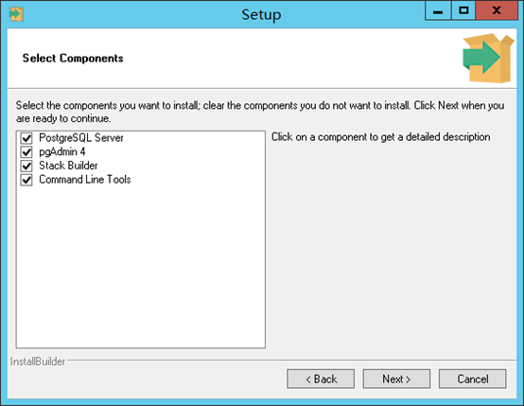
Task: Click the installer icon in the title bar
Action: (16, 14)
